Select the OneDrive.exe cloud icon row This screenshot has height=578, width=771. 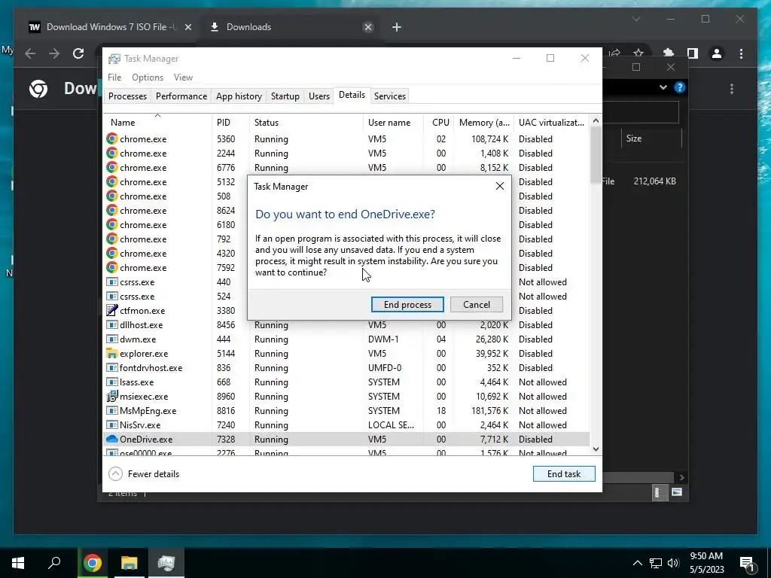tap(112, 439)
